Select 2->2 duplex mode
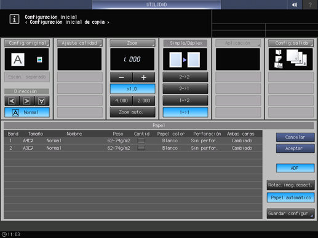Image resolution: width=318 pixels, height=238 pixels. pyautogui.click(x=185, y=77)
